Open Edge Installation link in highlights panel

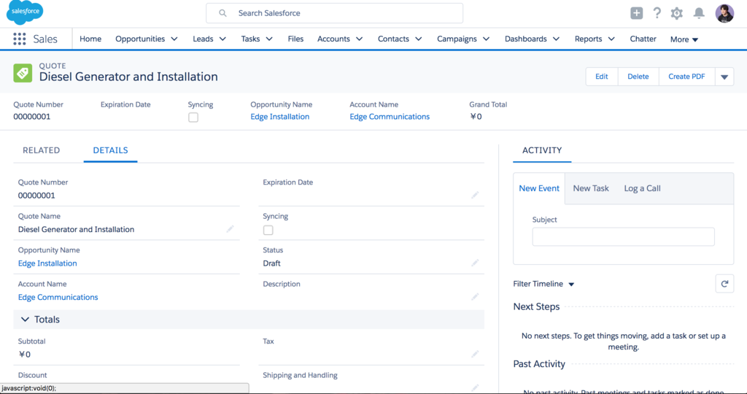click(279, 117)
